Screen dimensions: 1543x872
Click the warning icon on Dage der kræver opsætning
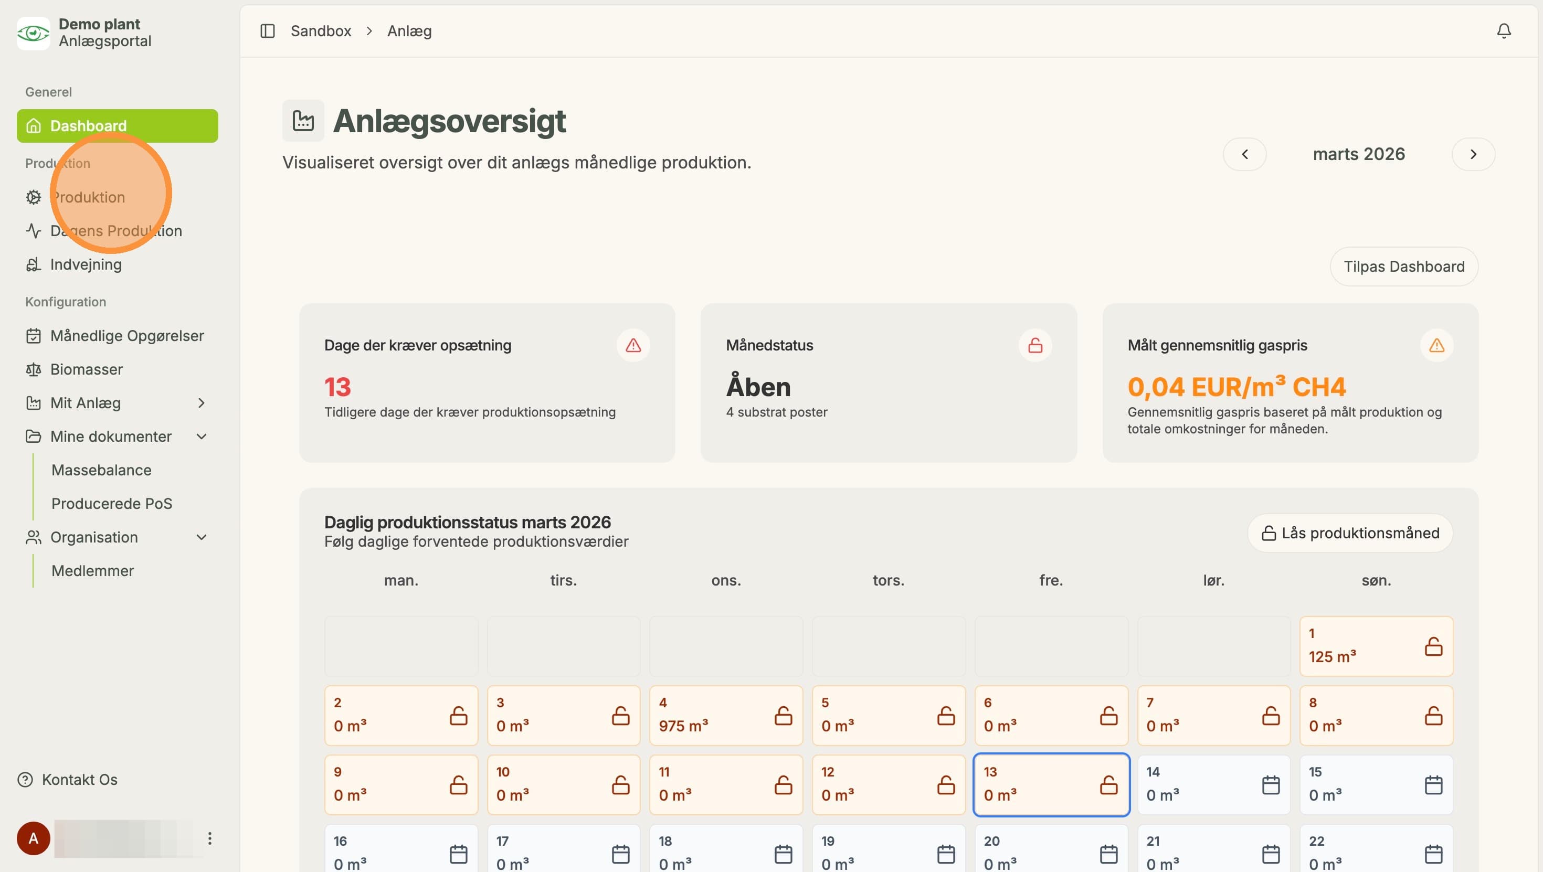(x=633, y=345)
